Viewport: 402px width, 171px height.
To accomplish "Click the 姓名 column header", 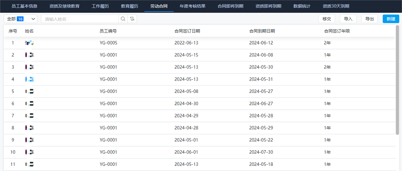I will tap(29, 31).
